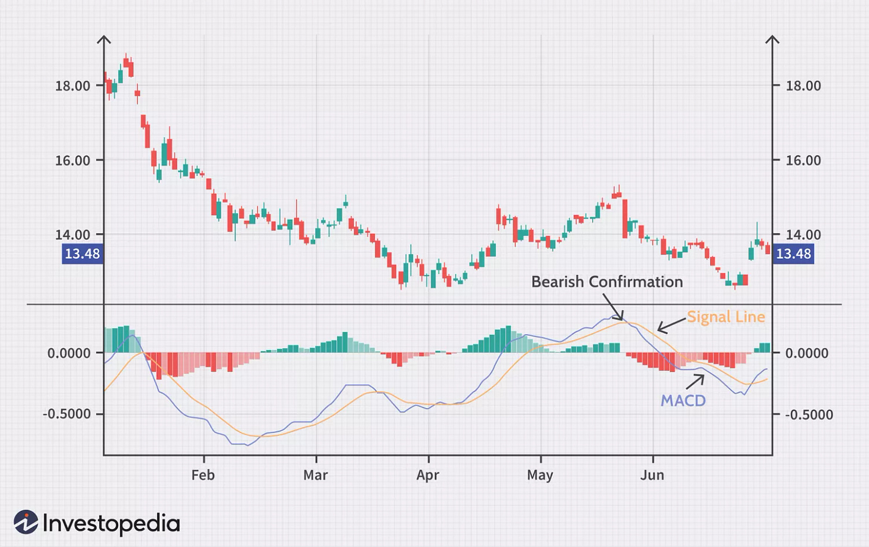The image size is (869, 547).
Task: Click the arrow above the MACD label
Action: (695, 380)
